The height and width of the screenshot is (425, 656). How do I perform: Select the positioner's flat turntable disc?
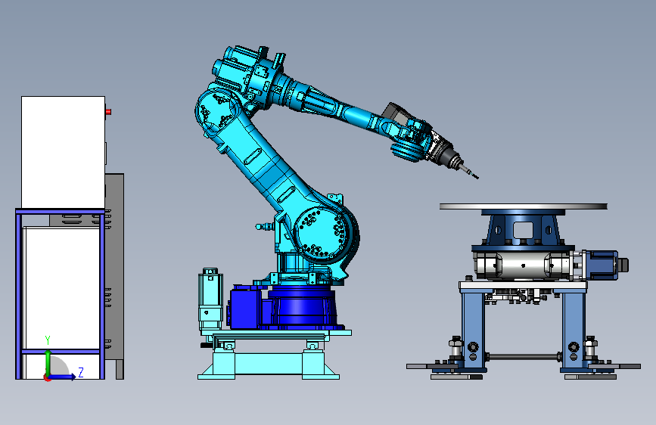tap(524, 206)
